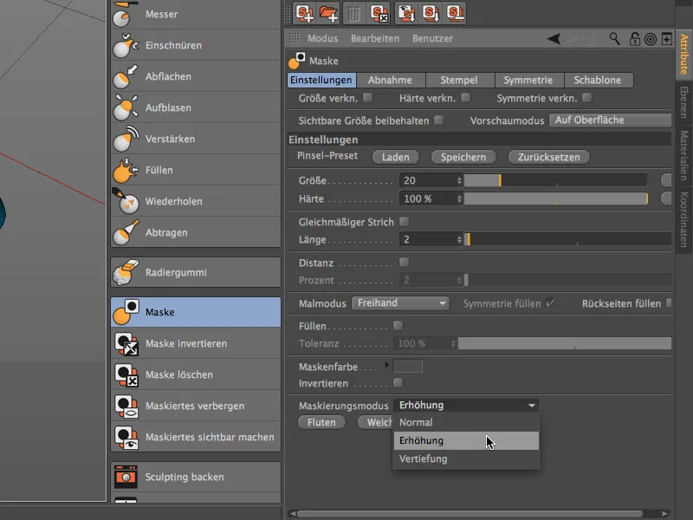Click the Laden preset button
This screenshot has height=520, width=693.
point(396,157)
